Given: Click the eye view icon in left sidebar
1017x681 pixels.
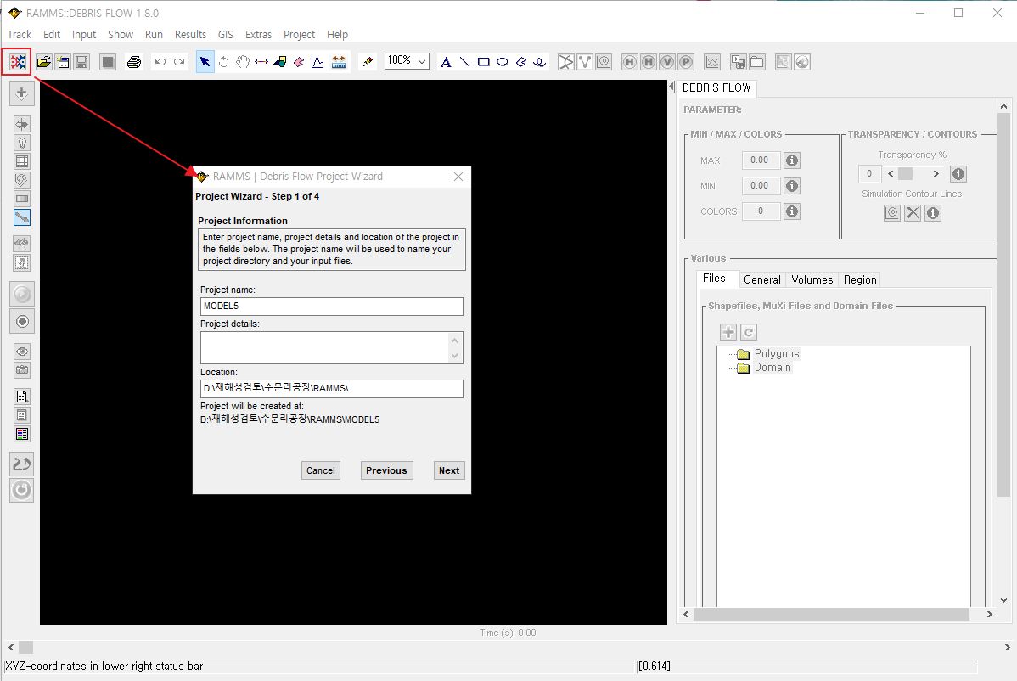Looking at the screenshot, I should pyautogui.click(x=22, y=352).
